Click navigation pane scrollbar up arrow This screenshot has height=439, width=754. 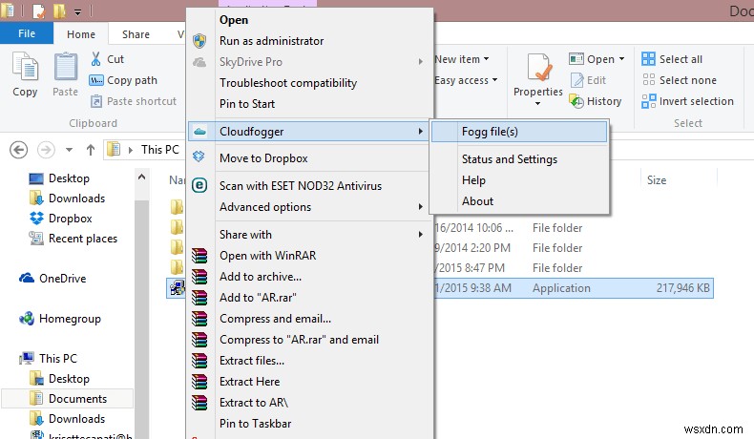pyautogui.click(x=142, y=177)
